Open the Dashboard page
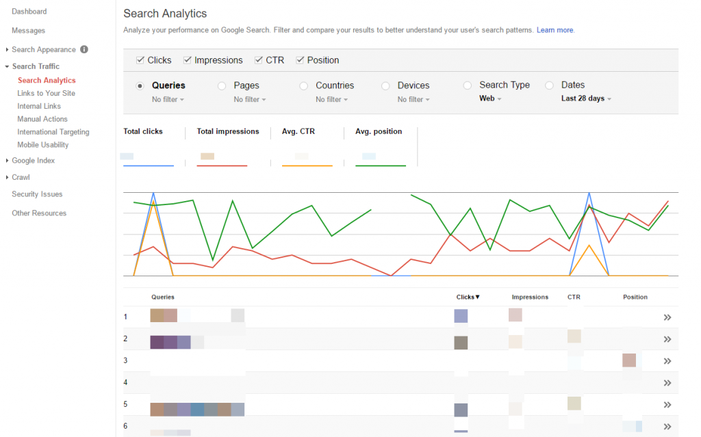This screenshot has height=437, width=701. tap(29, 11)
